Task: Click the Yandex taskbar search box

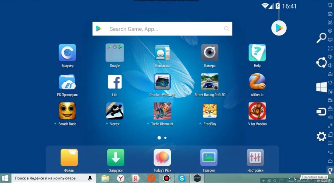Action: (54, 178)
